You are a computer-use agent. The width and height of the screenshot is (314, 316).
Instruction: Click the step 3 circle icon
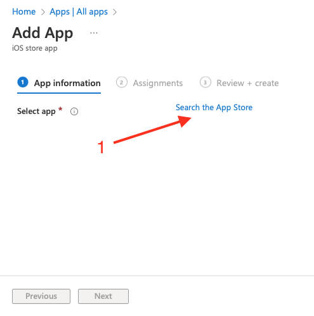click(x=205, y=82)
